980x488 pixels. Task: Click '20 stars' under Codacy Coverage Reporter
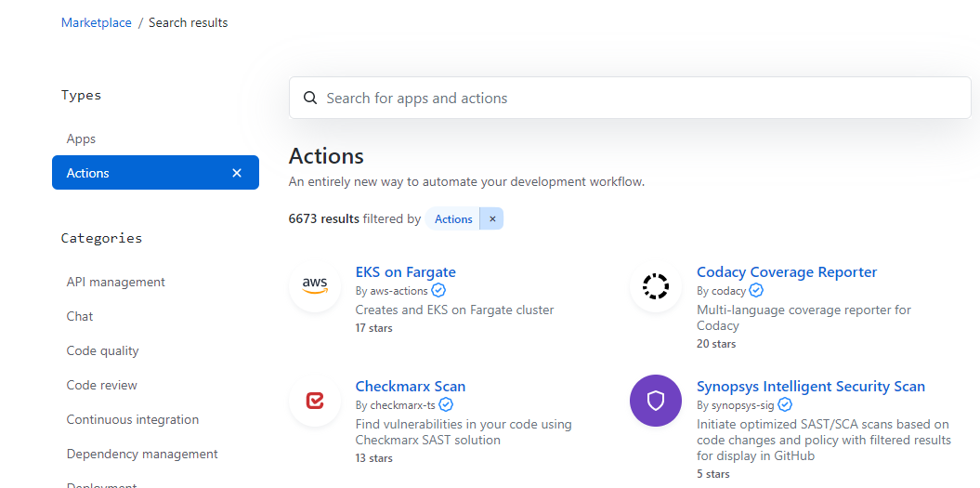pyautogui.click(x=716, y=344)
